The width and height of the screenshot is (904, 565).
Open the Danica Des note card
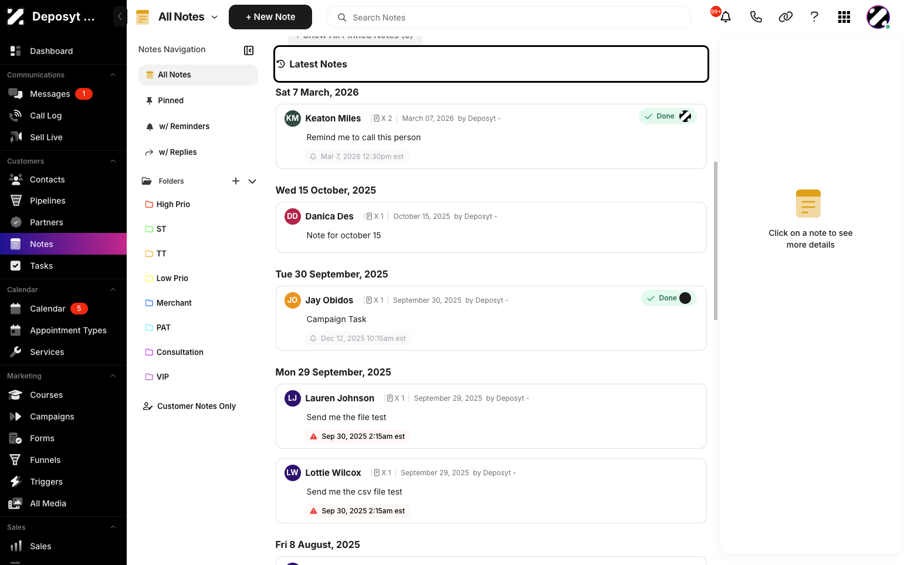[491, 228]
